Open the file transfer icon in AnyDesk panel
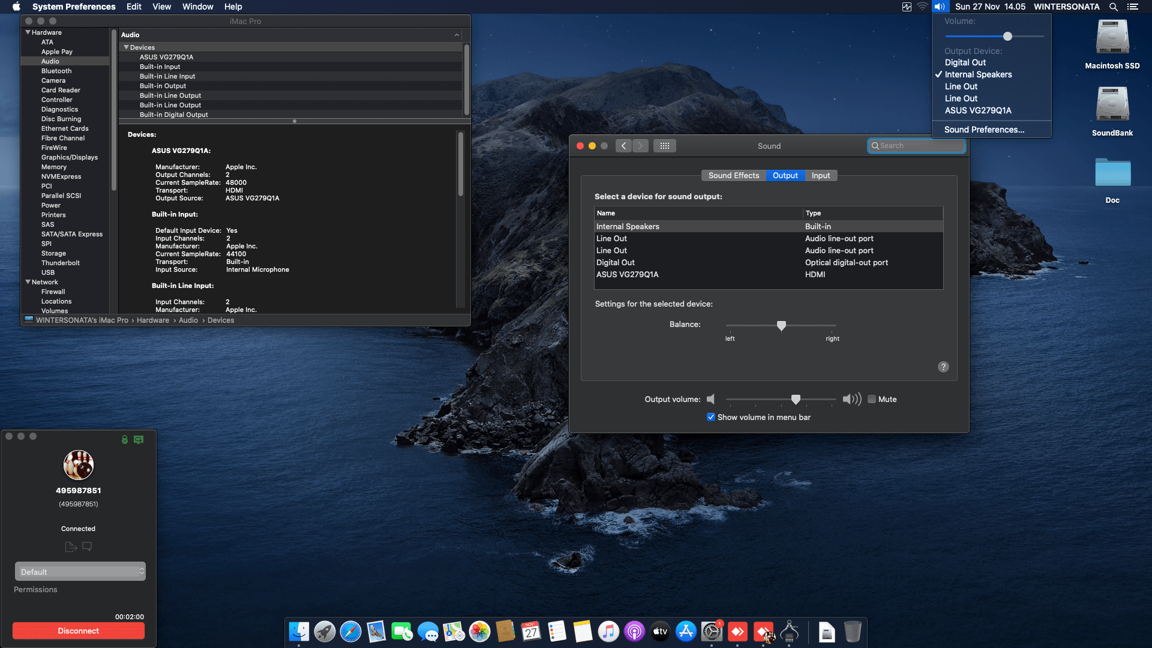 coord(71,547)
